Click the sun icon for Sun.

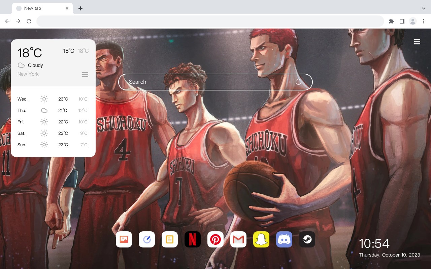coord(44,145)
